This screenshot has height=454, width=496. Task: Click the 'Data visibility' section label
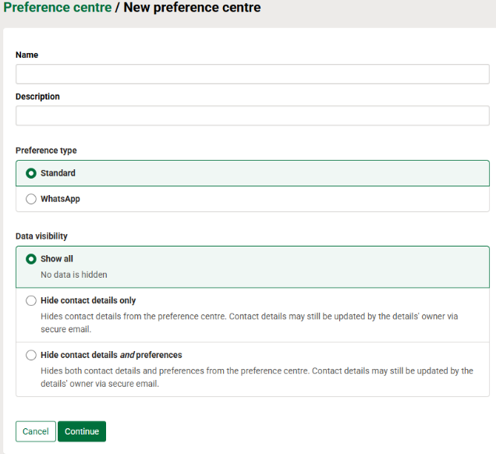click(41, 236)
